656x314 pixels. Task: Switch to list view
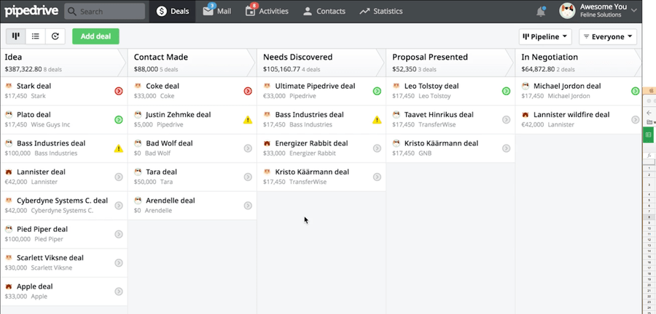[x=36, y=36]
